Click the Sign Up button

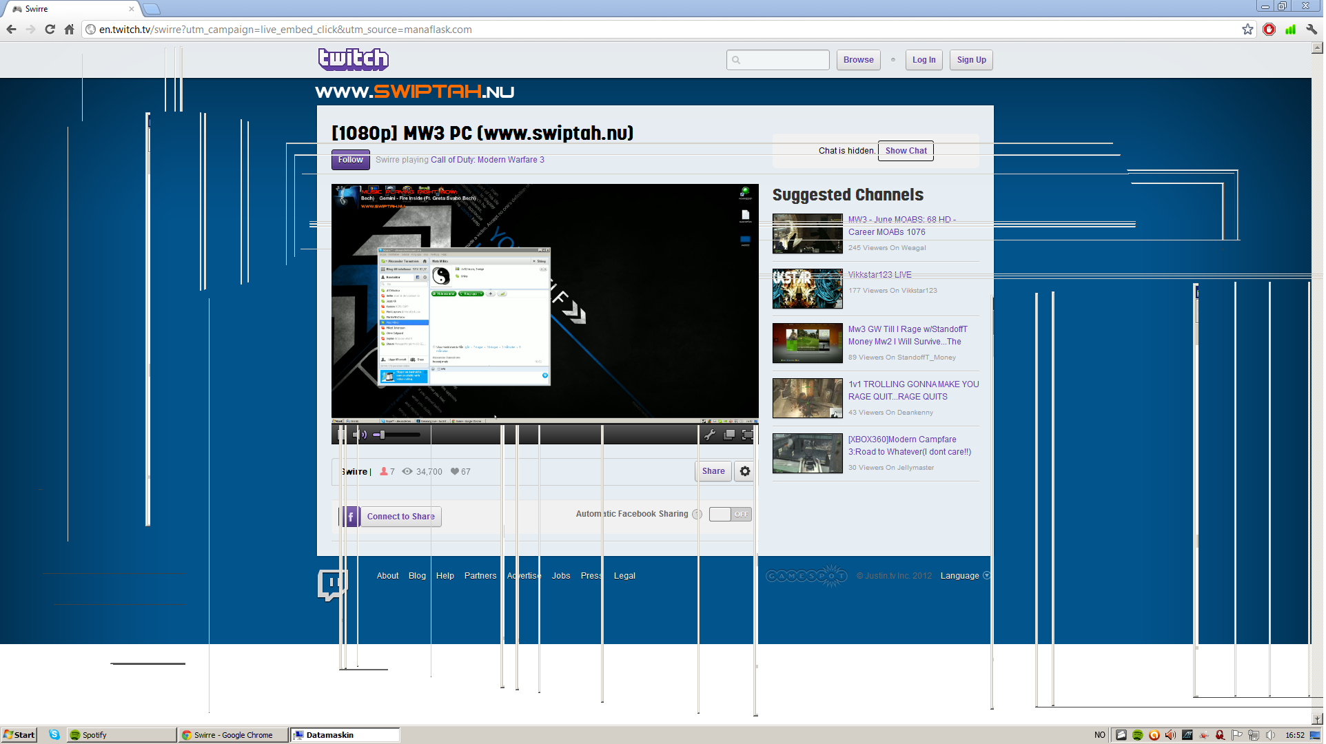(x=971, y=60)
